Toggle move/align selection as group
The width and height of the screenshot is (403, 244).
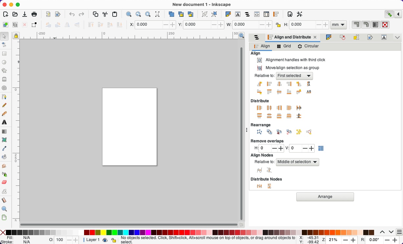259,68
